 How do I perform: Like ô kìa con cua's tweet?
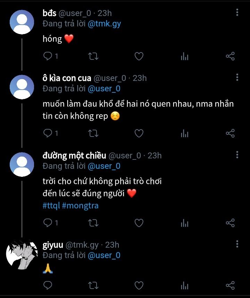[139, 133]
